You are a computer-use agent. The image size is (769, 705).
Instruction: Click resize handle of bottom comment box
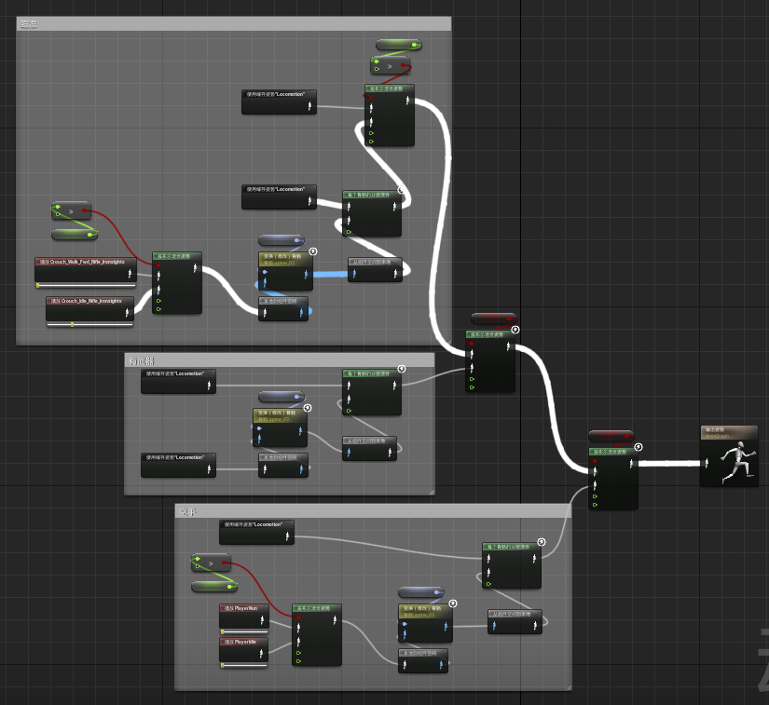[x=567, y=686]
